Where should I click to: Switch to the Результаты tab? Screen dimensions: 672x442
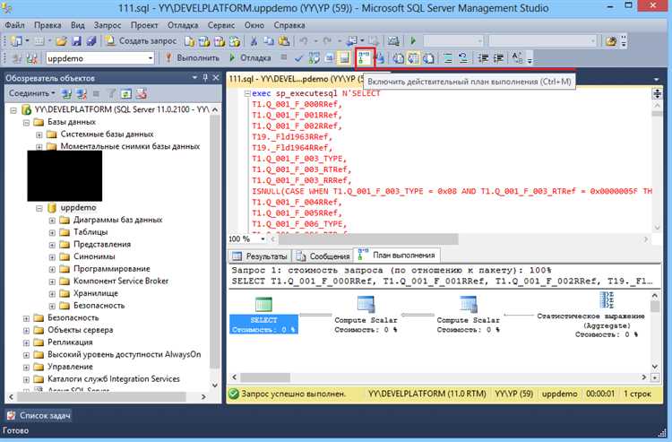(261, 256)
